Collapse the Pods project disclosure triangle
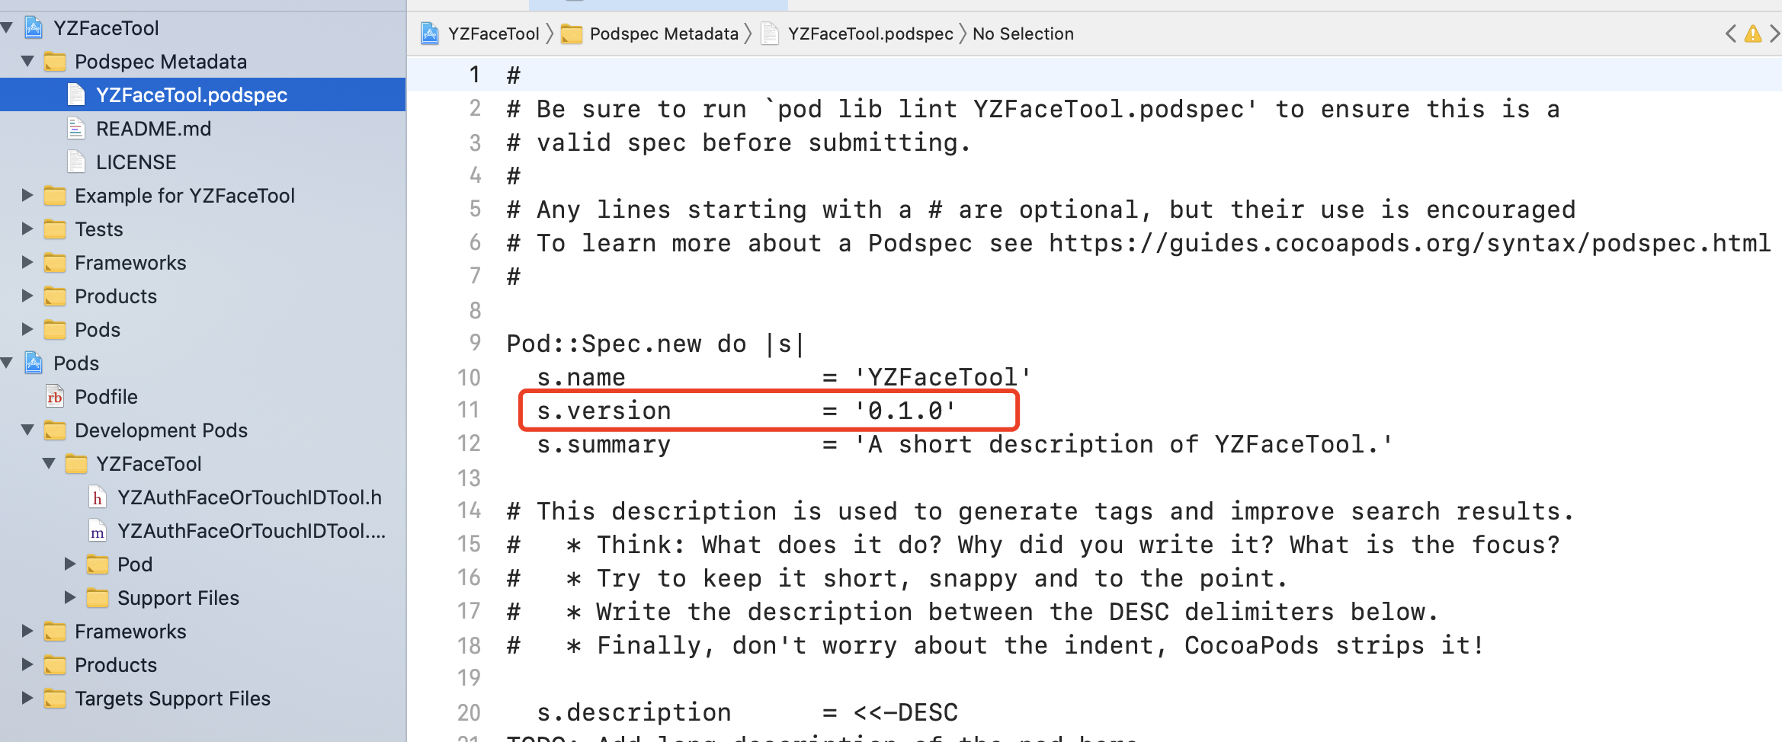Image resolution: width=1782 pixels, height=742 pixels. [x=7, y=363]
